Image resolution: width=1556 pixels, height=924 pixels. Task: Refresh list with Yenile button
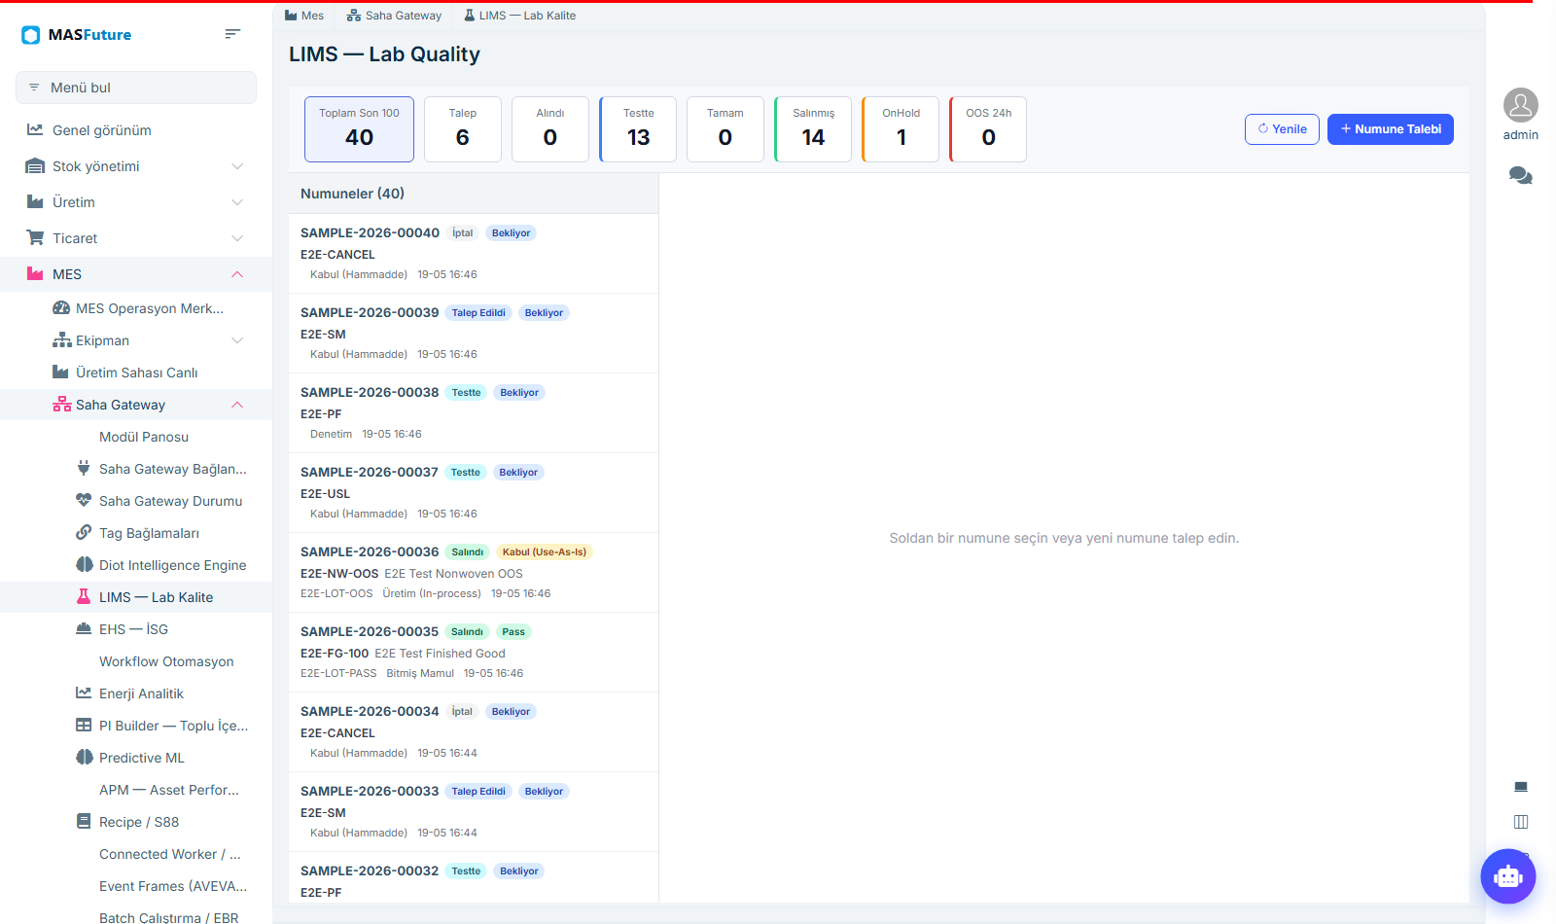pyautogui.click(x=1282, y=129)
